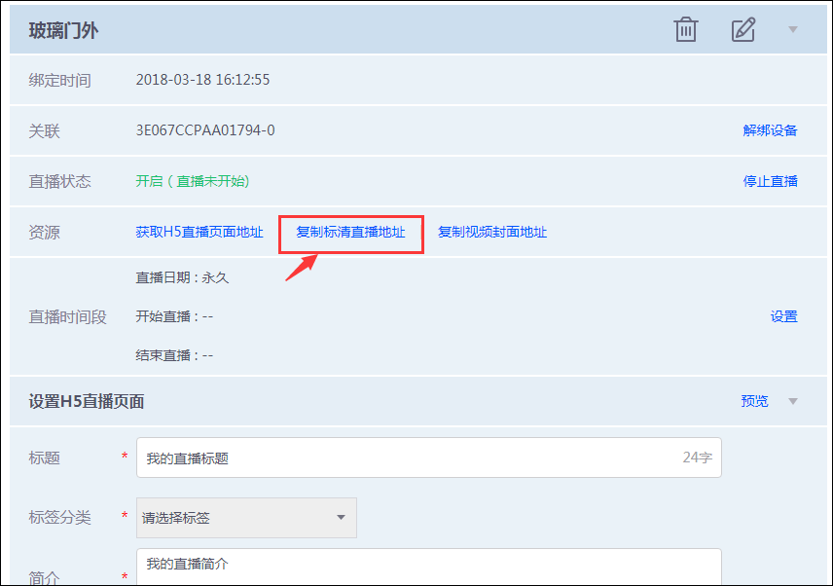Collapse the 设置H5直播页面 section arrow
This screenshot has width=833, height=586.
click(x=793, y=401)
